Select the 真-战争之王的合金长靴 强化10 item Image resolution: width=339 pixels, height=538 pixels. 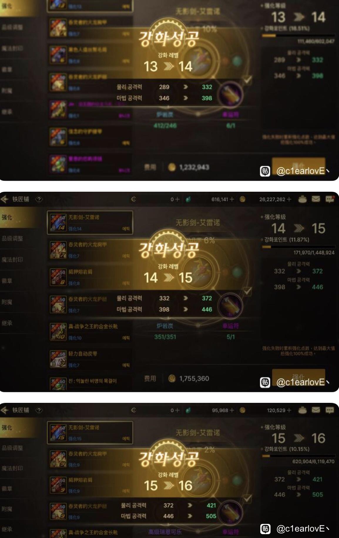[x=90, y=332]
